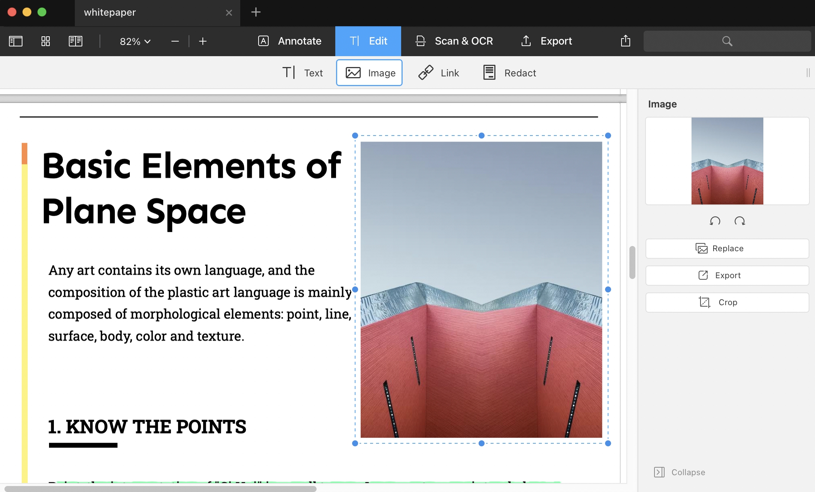Switch to Annotate mode

pyautogui.click(x=289, y=41)
